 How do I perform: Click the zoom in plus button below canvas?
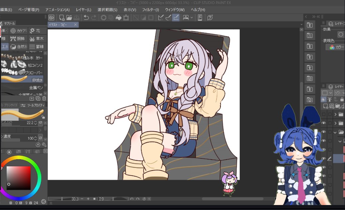click(x=88, y=199)
